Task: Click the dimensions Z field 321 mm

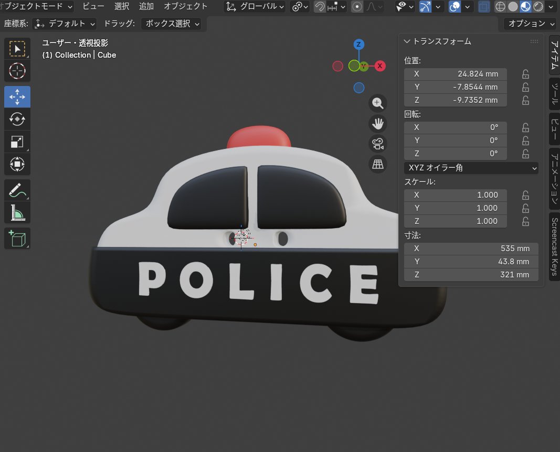Action: click(471, 275)
